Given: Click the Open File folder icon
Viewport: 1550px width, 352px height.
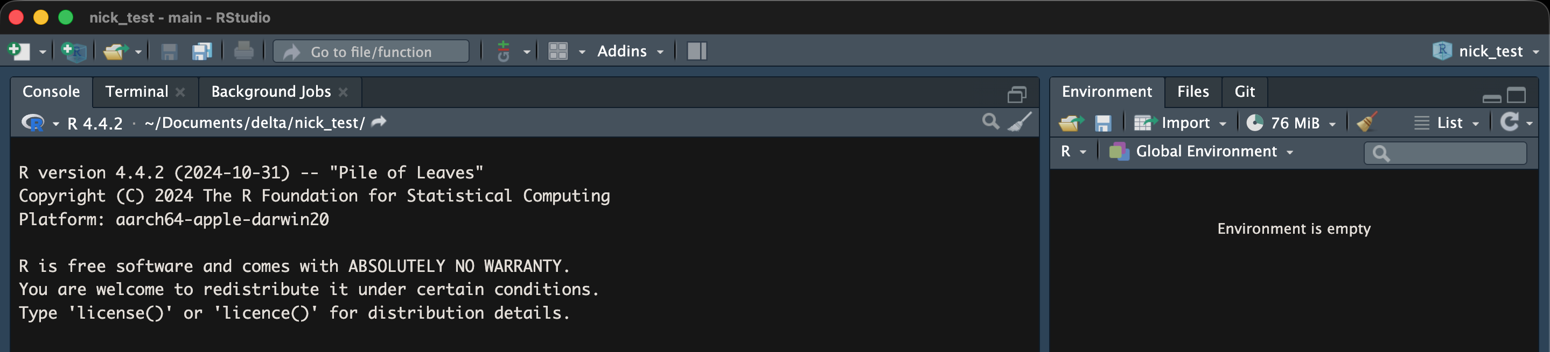Looking at the screenshot, I should [115, 52].
